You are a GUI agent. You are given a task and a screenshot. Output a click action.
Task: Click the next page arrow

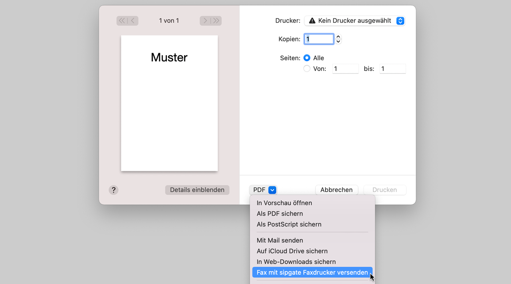pos(205,20)
